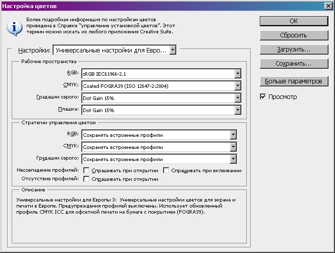Click the Загрузить... button
Screen dimensions: 335x253
click(x=294, y=50)
